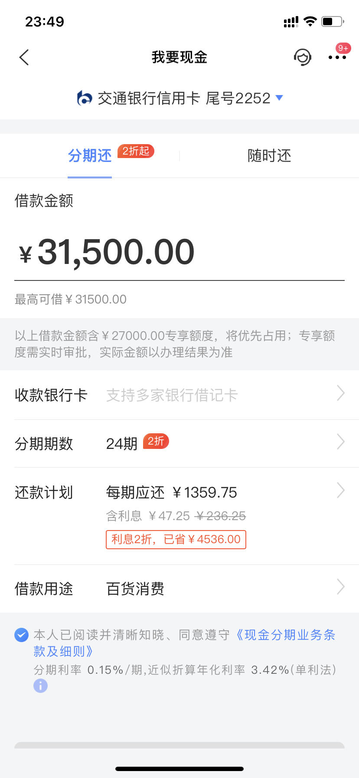This screenshot has height=778, width=359.
Task: Uncheck the terms agreement checkbox
Action: 22,635
